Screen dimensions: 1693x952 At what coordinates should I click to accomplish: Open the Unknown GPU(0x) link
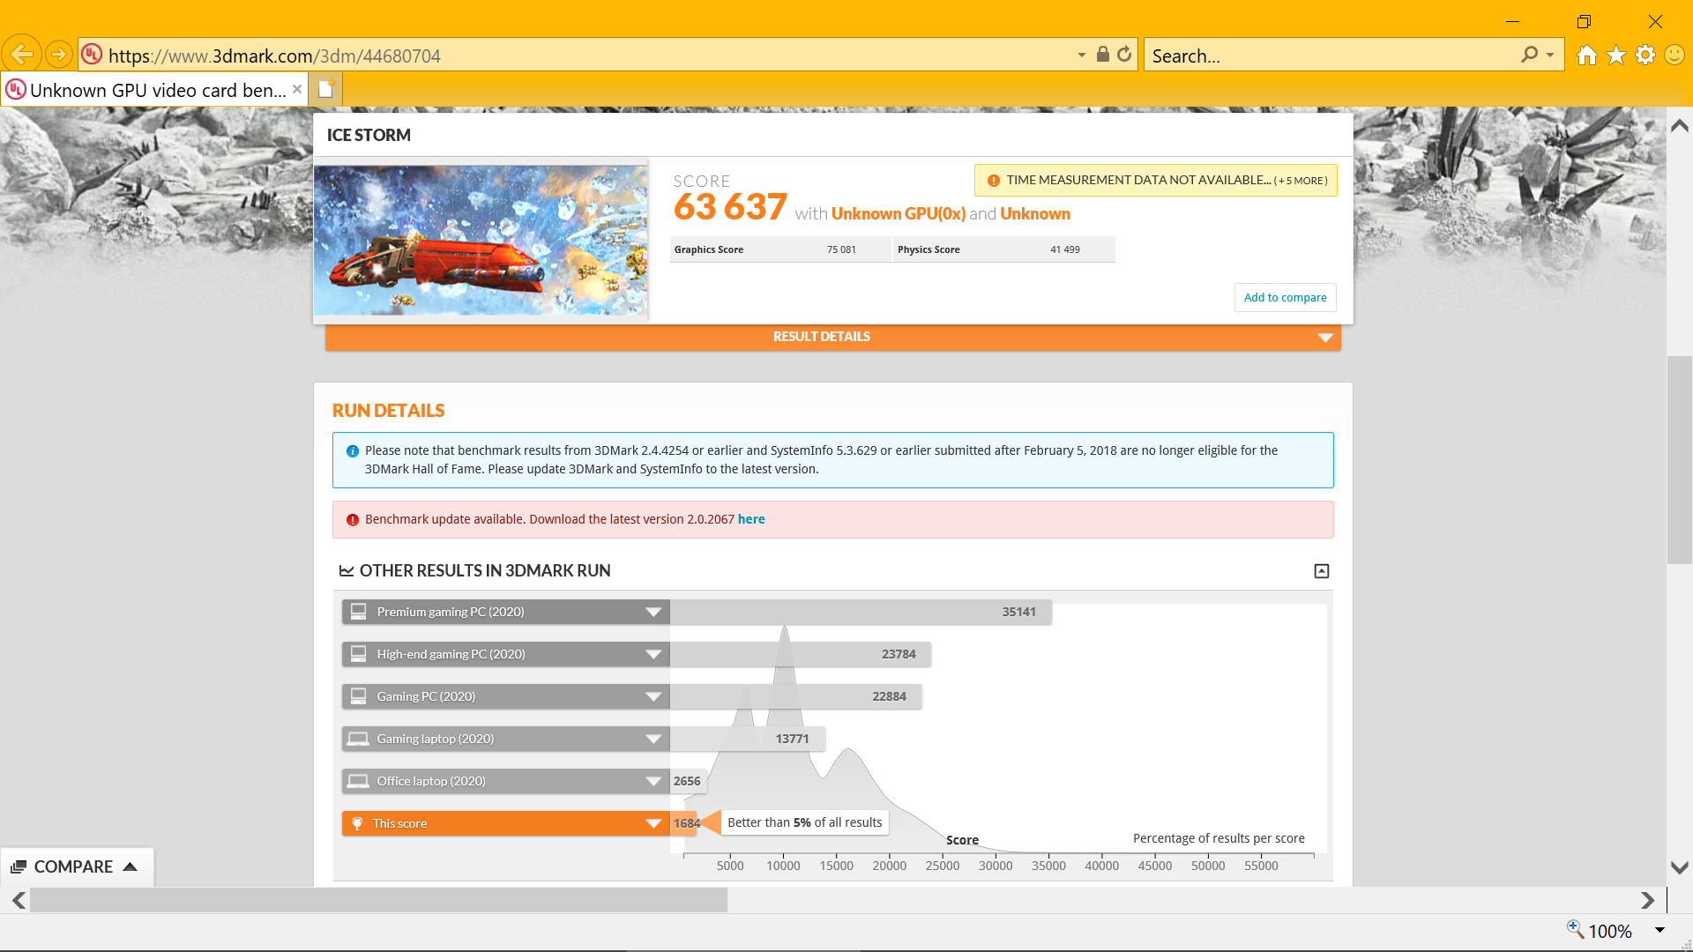tap(898, 213)
